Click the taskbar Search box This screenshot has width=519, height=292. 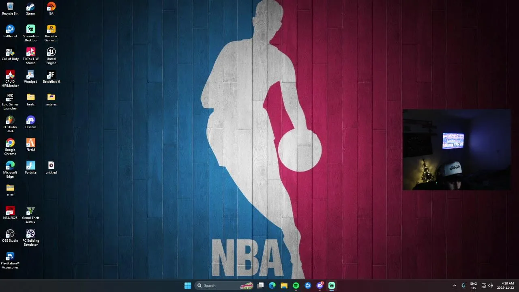click(225, 286)
